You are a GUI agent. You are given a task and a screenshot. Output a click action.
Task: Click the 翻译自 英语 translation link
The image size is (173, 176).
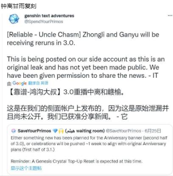pos(38,83)
